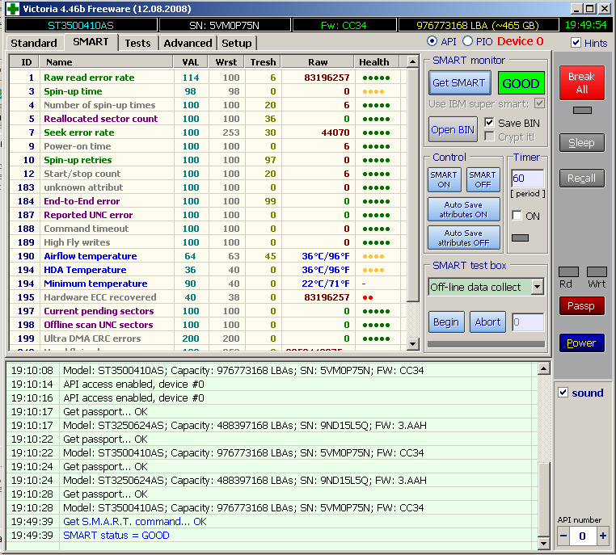The image size is (616, 555).
Task: Open the Advanced tab
Action: point(188,43)
